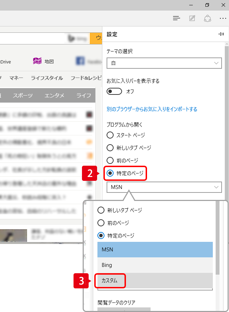Choose カスタム option in dropdown list
The height and width of the screenshot is (312, 229).
(x=155, y=281)
